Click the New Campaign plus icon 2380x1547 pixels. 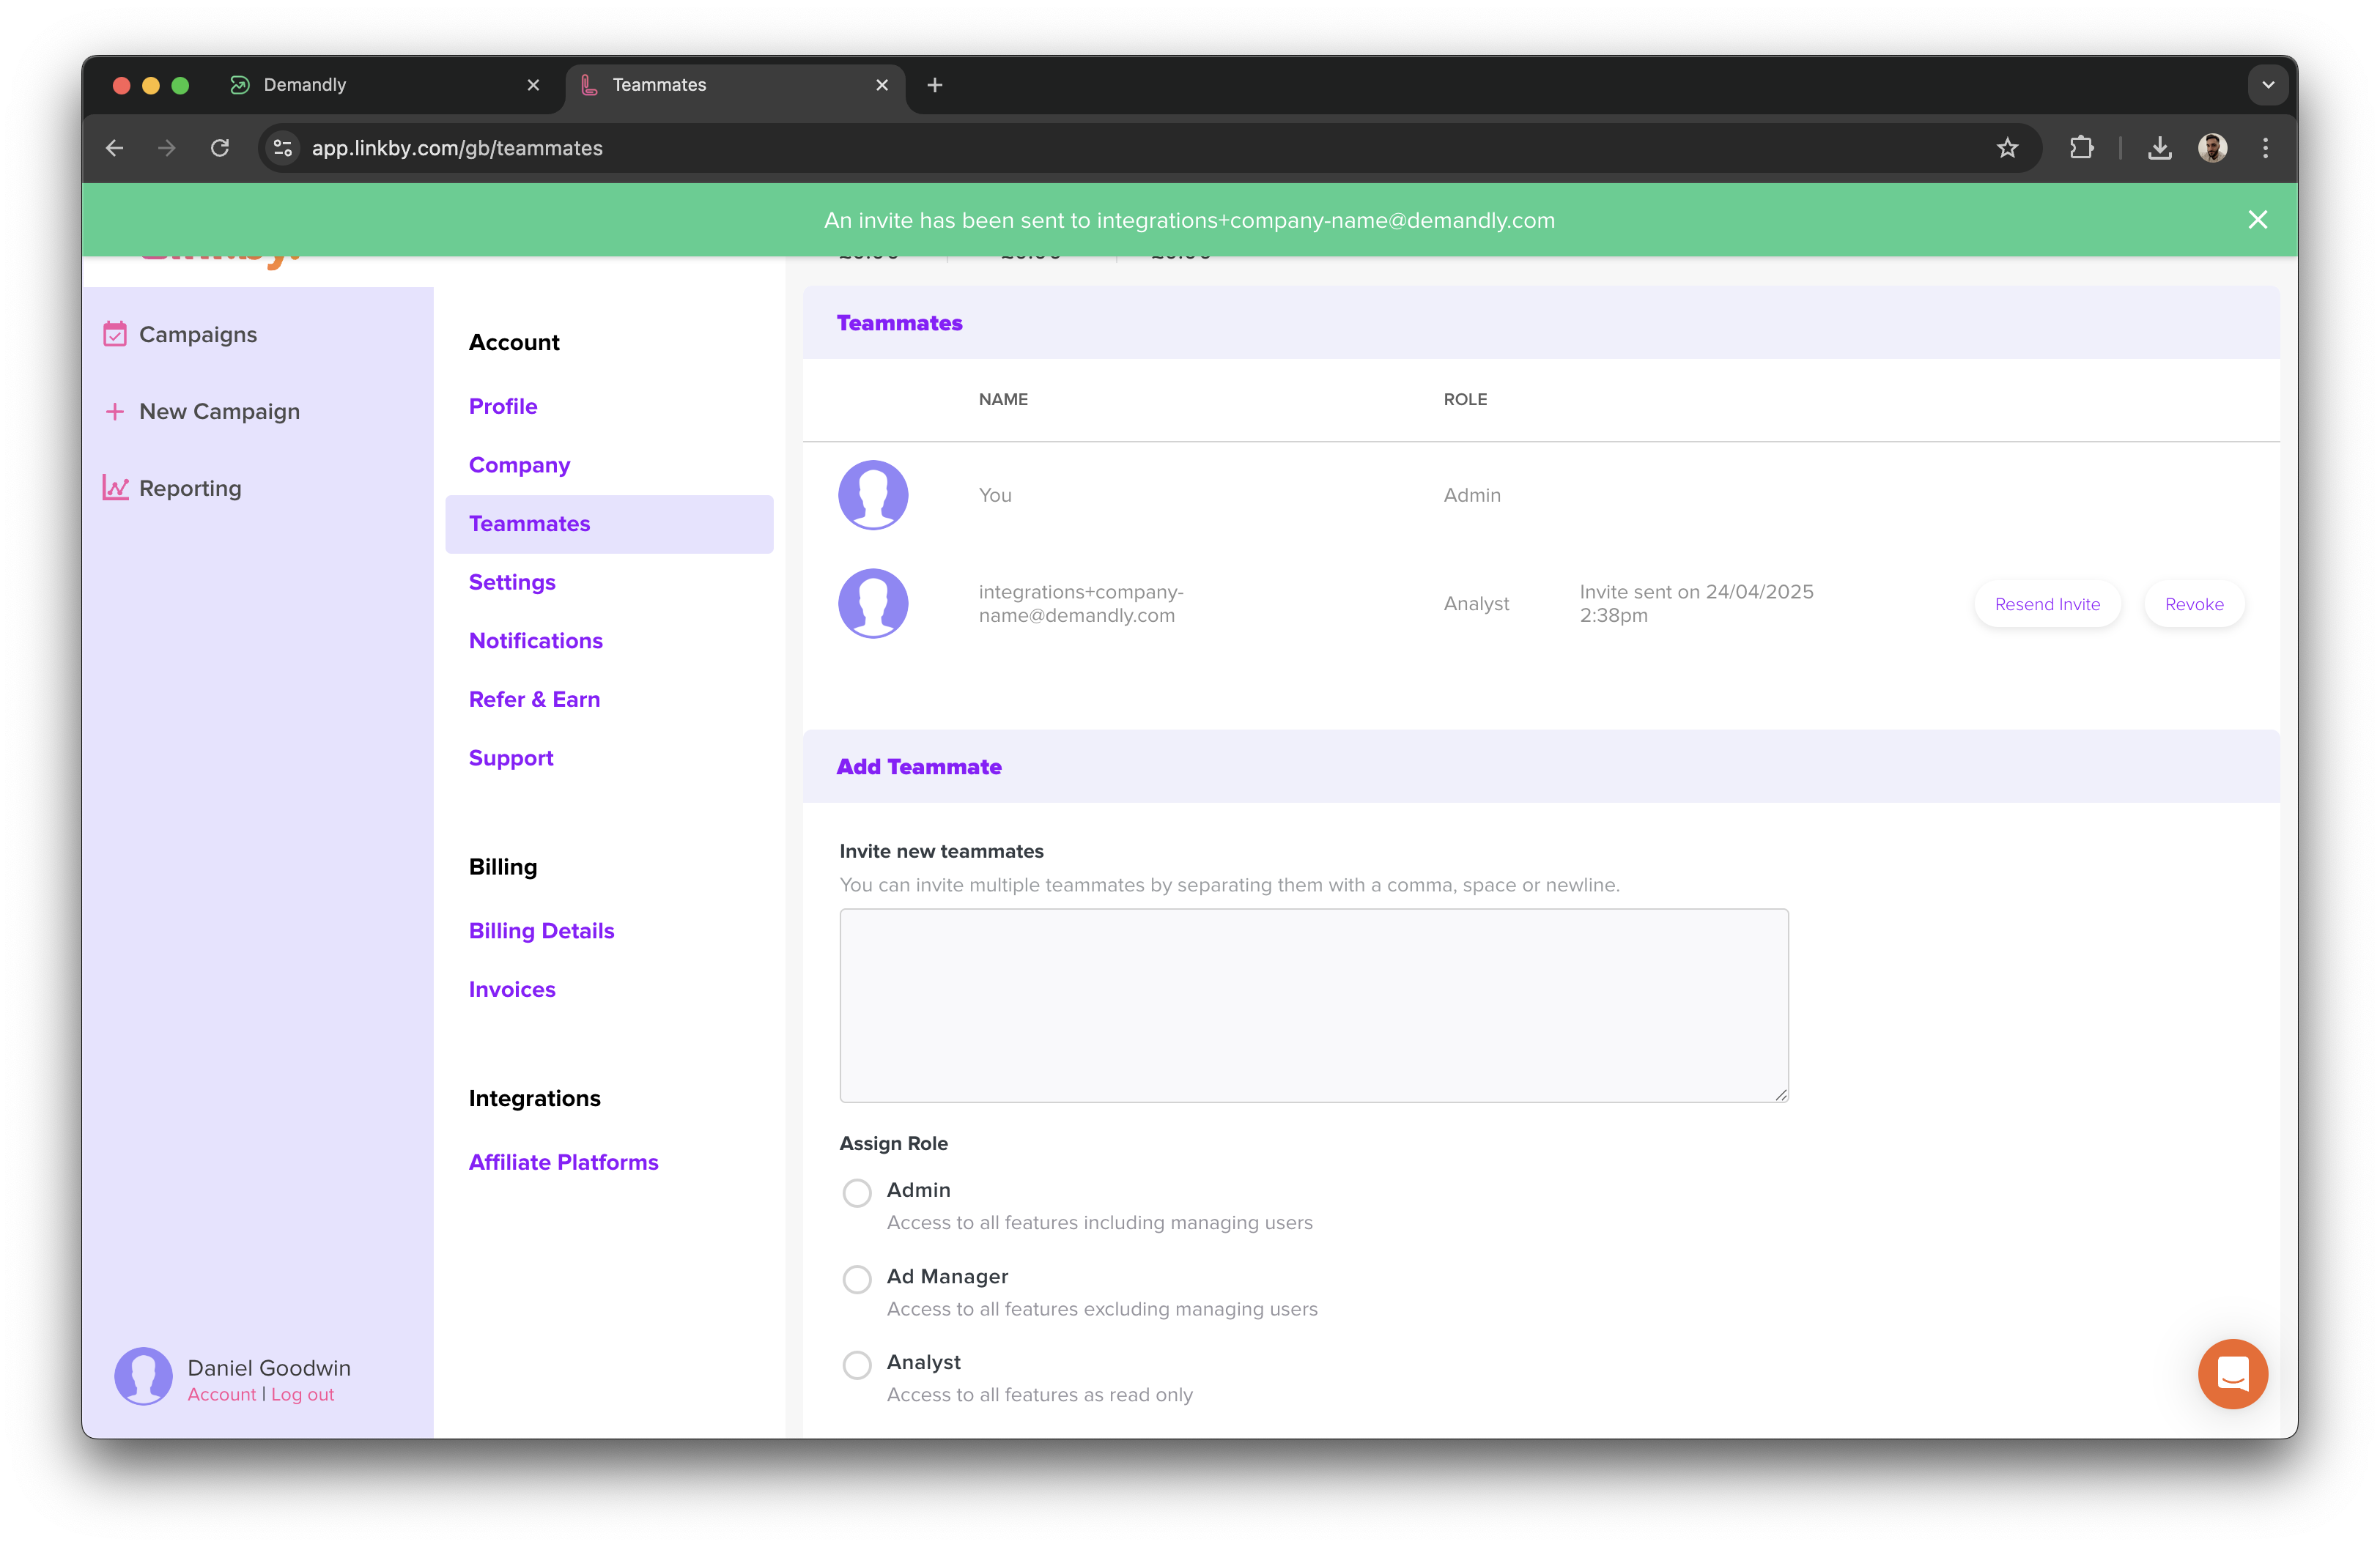pos(114,411)
